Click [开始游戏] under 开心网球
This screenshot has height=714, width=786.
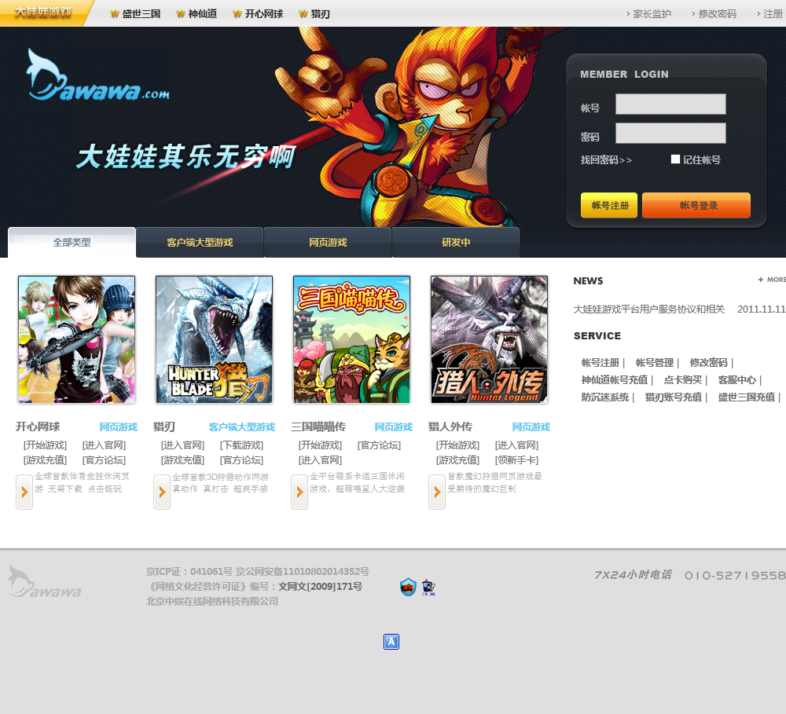coord(45,445)
